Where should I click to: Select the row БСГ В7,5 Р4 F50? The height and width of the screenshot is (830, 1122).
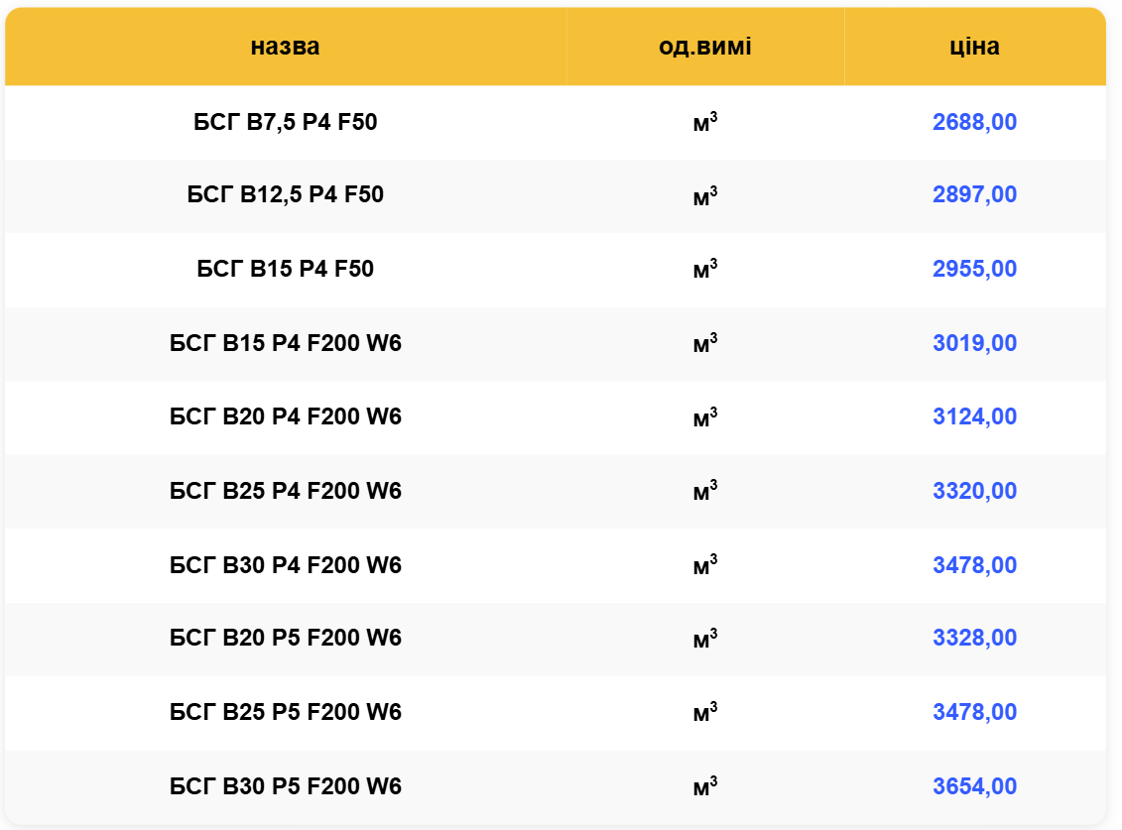(x=285, y=122)
